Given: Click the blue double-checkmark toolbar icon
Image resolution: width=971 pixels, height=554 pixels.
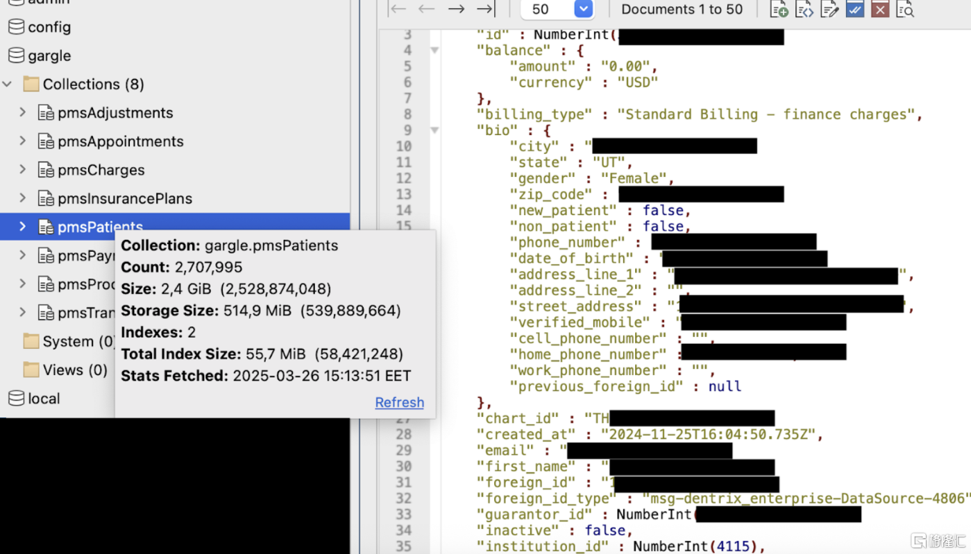Looking at the screenshot, I should click(x=855, y=9).
